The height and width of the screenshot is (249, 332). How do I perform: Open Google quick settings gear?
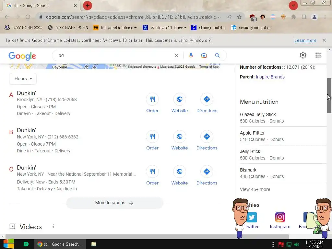(303, 55)
